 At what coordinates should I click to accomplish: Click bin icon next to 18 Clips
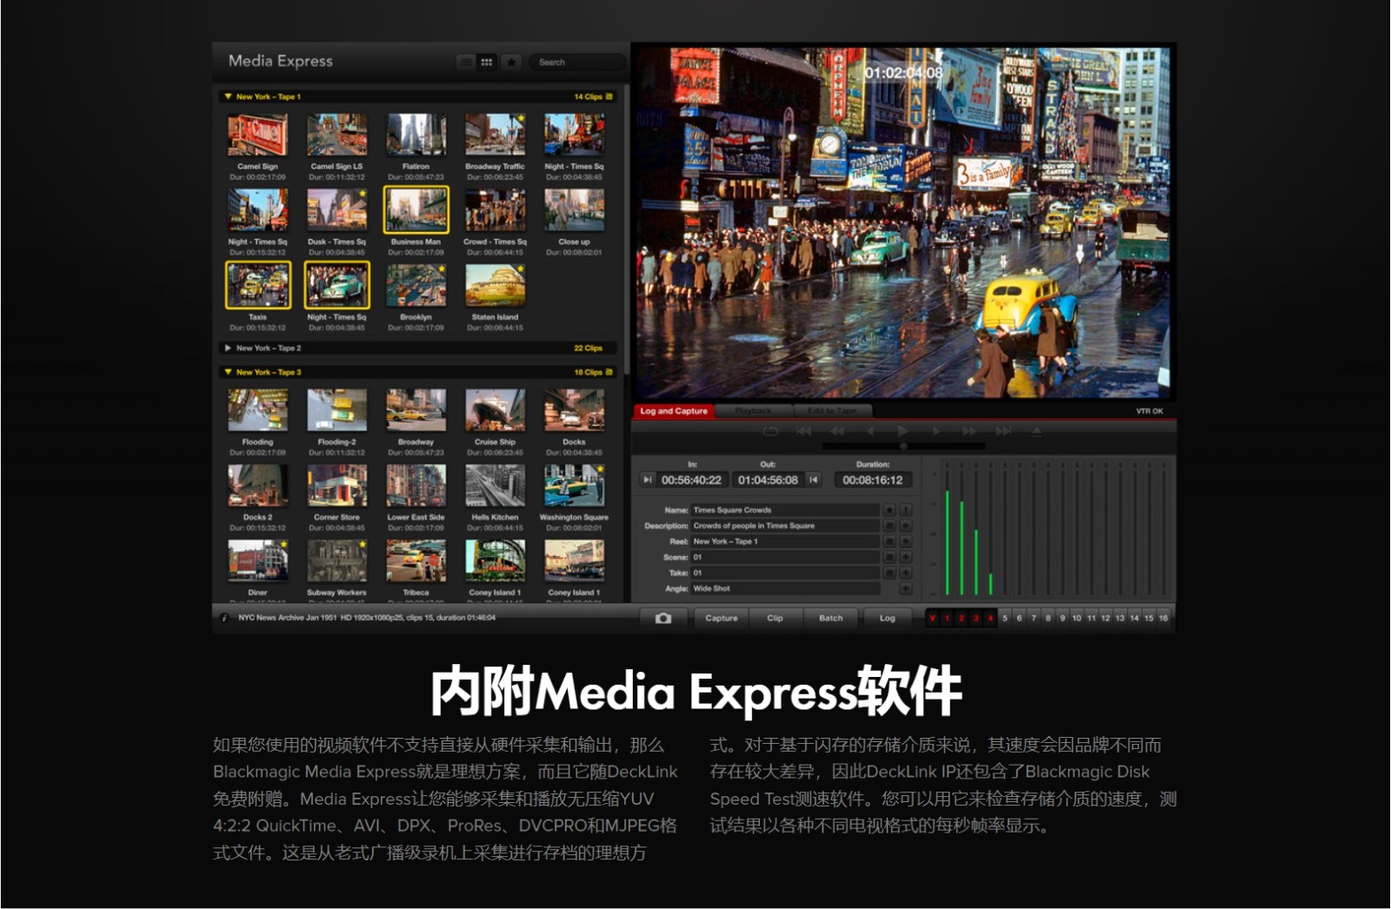(x=609, y=372)
